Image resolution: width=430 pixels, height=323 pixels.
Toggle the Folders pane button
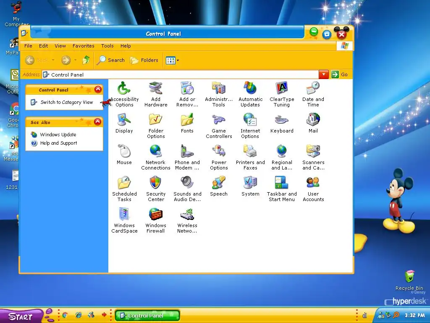[x=144, y=60]
